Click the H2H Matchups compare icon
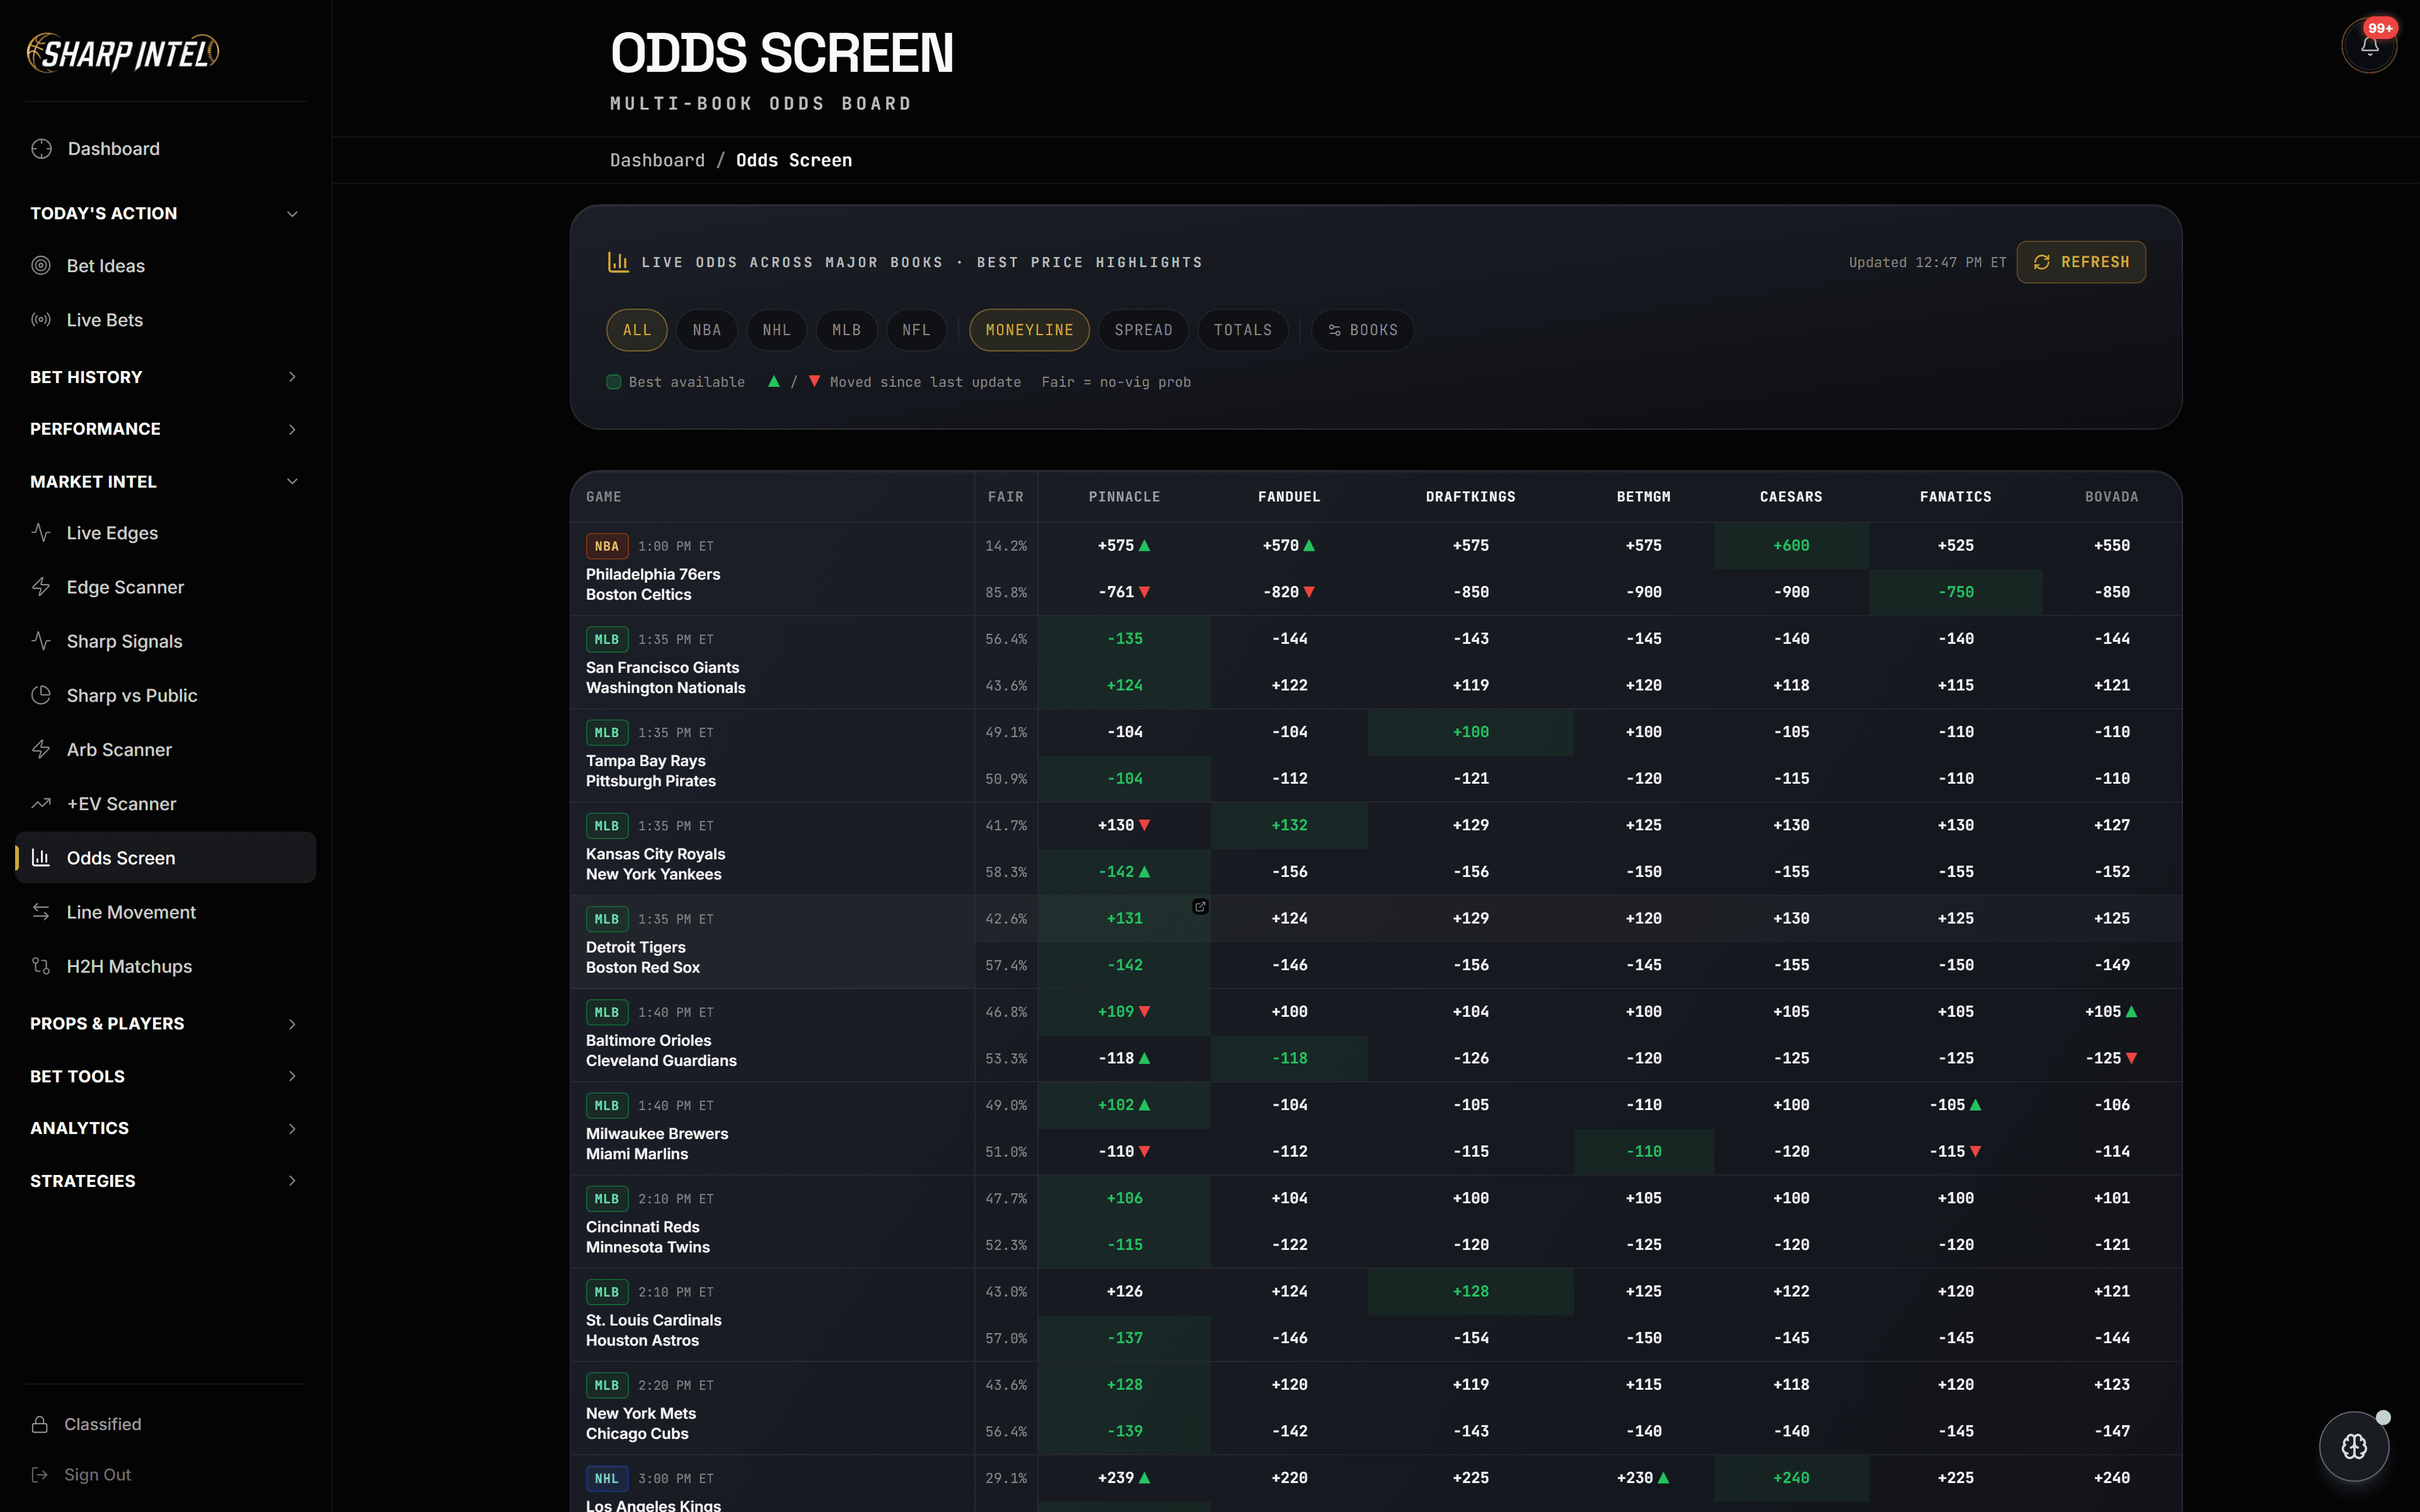Viewport: 2420px width, 1512px height. click(41, 966)
